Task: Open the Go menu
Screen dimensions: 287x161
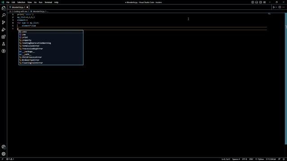Action: (x=35, y=2)
